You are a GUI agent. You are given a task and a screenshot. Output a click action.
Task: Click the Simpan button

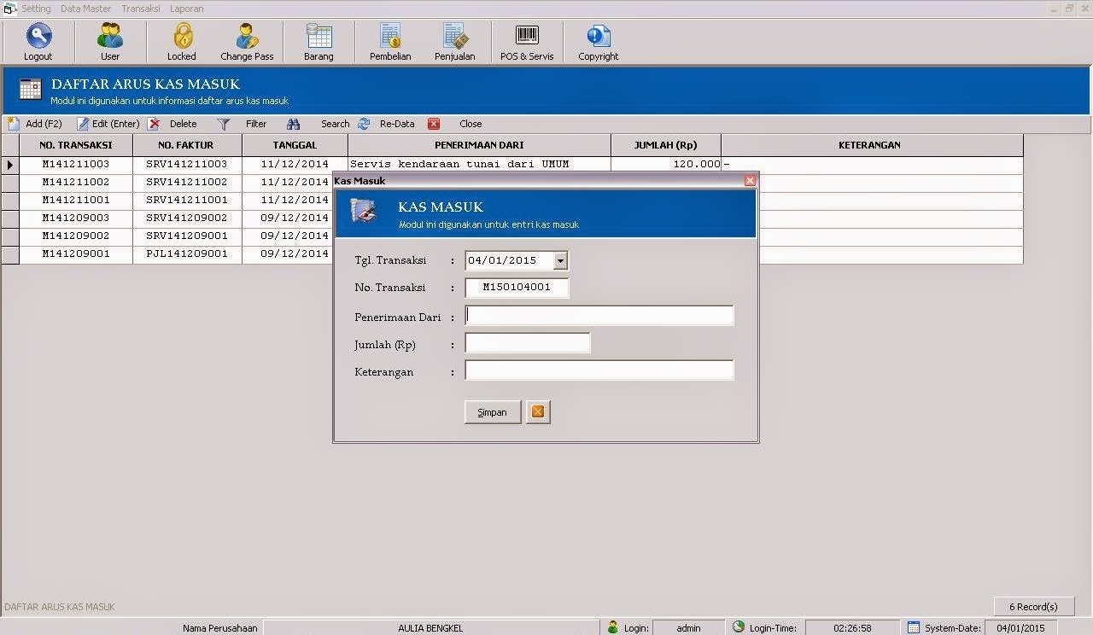[493, 412]
